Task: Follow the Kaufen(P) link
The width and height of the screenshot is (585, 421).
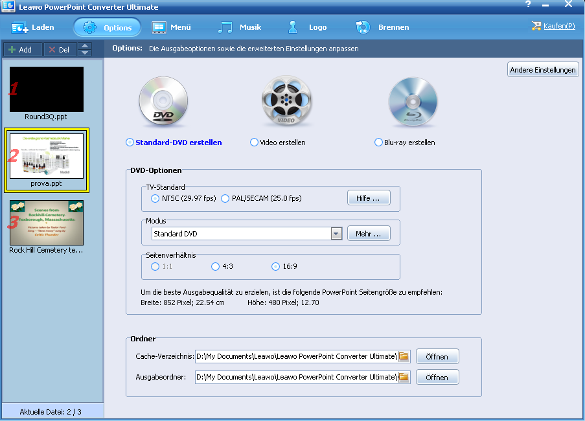Action: tap(559, 26)
